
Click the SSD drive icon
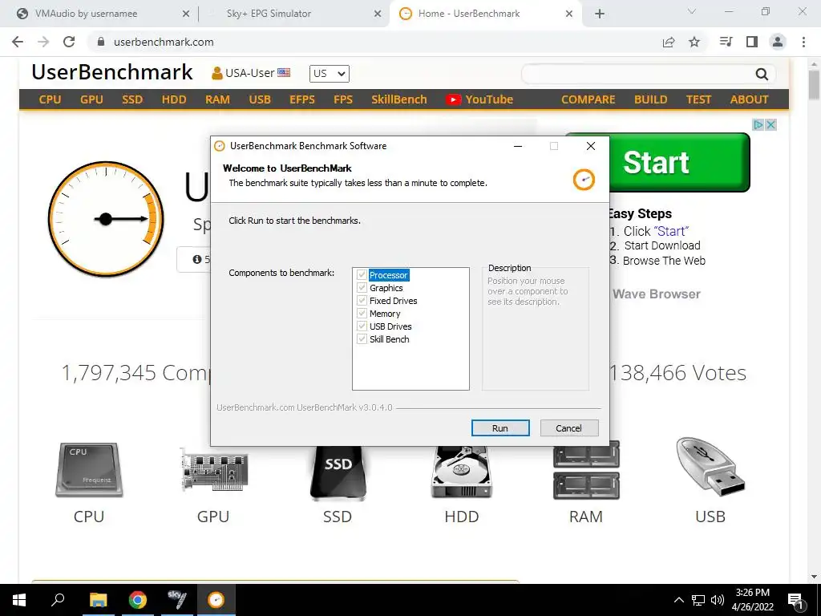[x=338, y=473]
